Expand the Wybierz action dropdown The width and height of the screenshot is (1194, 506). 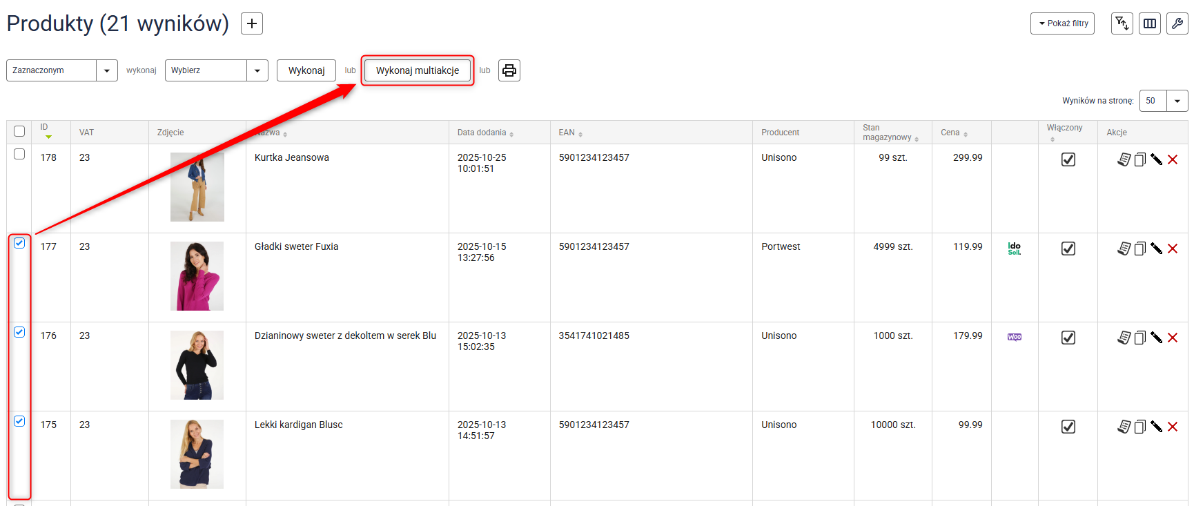(216, 70)
